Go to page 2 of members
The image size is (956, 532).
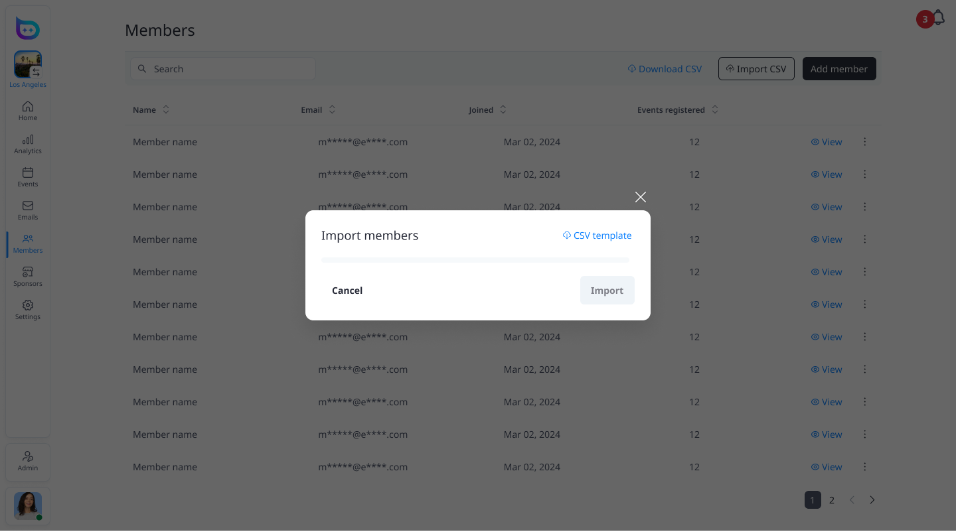pos(831,500)
